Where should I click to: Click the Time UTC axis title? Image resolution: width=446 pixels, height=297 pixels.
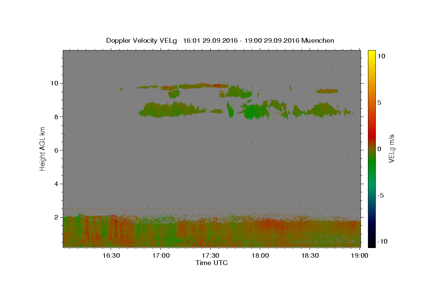(x=211, y=263)
